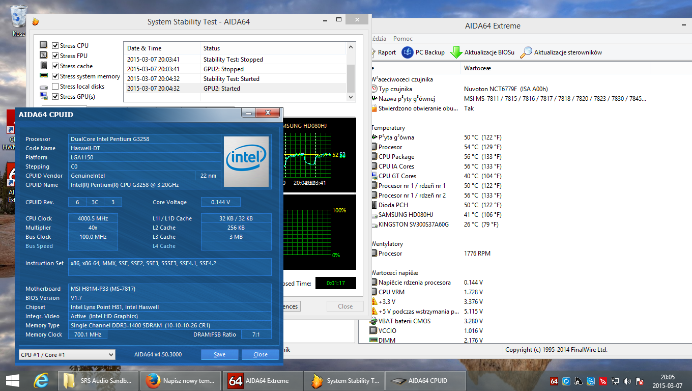Open the SRS Audio Sandbox taskbar item
Image resolution: width=692 pixels, height=391 pixels.
tap(98, 380)
